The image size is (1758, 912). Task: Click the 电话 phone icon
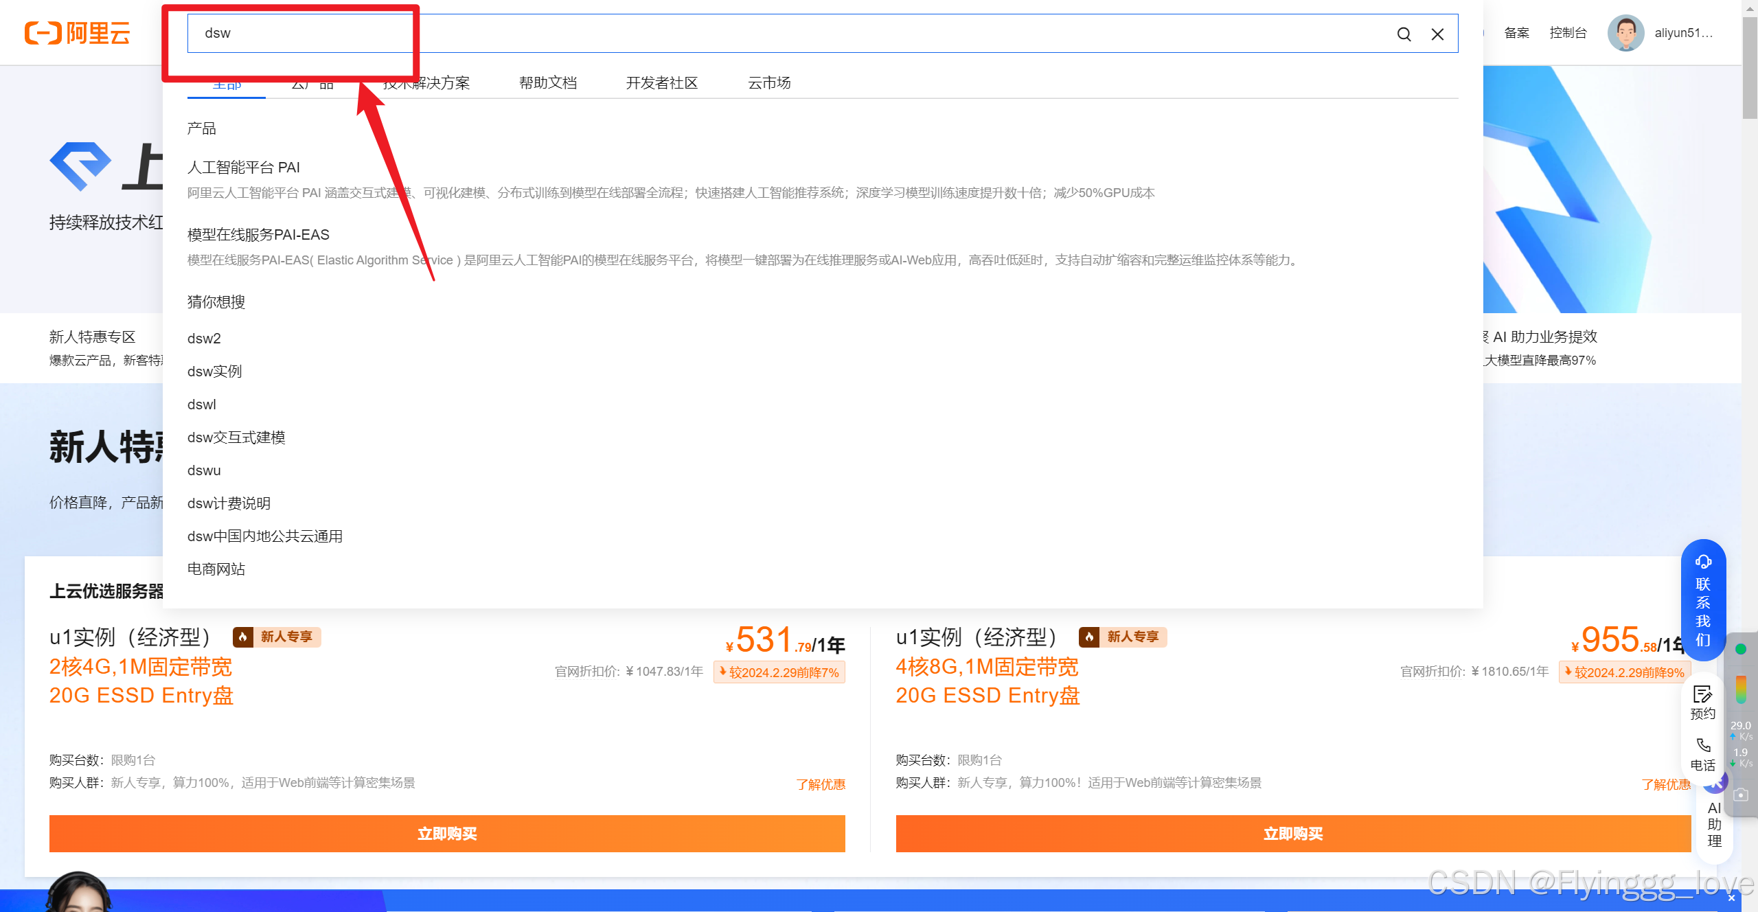click(x=1703, y=745)
